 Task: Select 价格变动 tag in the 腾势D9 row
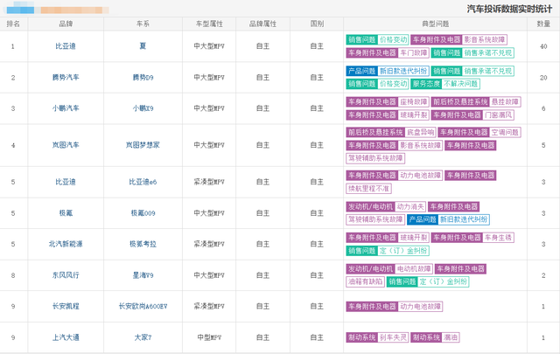pyautogui.click(x=393, y=84)
